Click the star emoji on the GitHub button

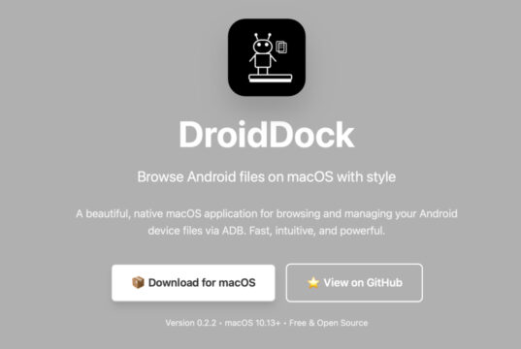pos(313,282)
